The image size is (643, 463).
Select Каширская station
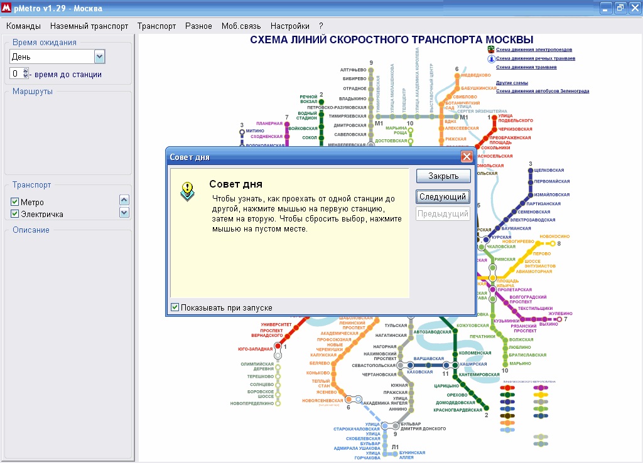pyautogui.click(x=456, y=365)
